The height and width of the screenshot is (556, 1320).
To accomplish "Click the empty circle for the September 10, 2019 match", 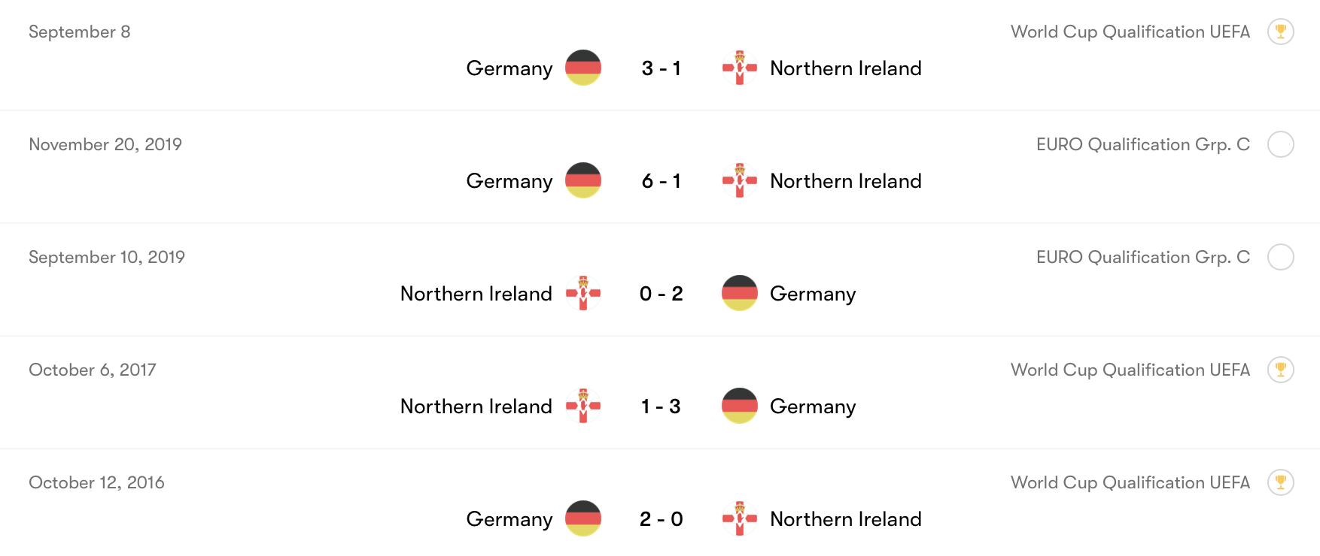I will (1280, 257).
